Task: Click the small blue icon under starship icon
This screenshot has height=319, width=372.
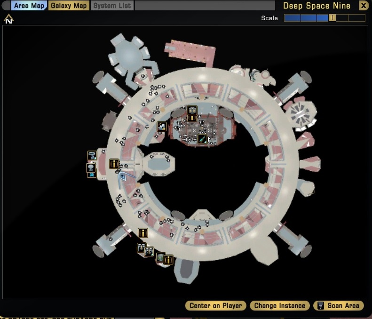Action: tap(92, 175)
